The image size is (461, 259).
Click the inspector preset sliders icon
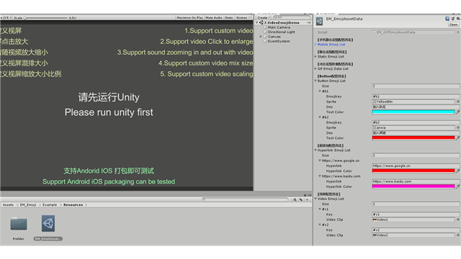click(x=453, y=19)
